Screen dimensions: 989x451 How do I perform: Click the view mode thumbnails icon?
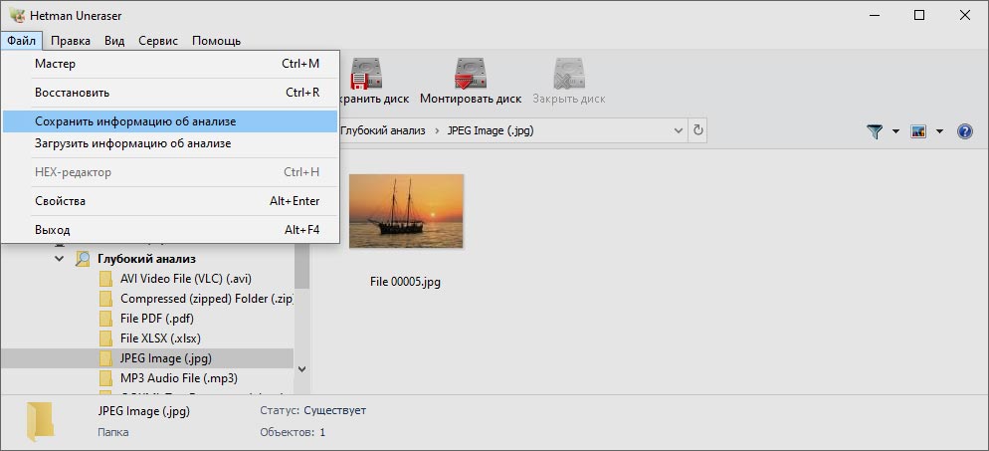tap(917, 131)
